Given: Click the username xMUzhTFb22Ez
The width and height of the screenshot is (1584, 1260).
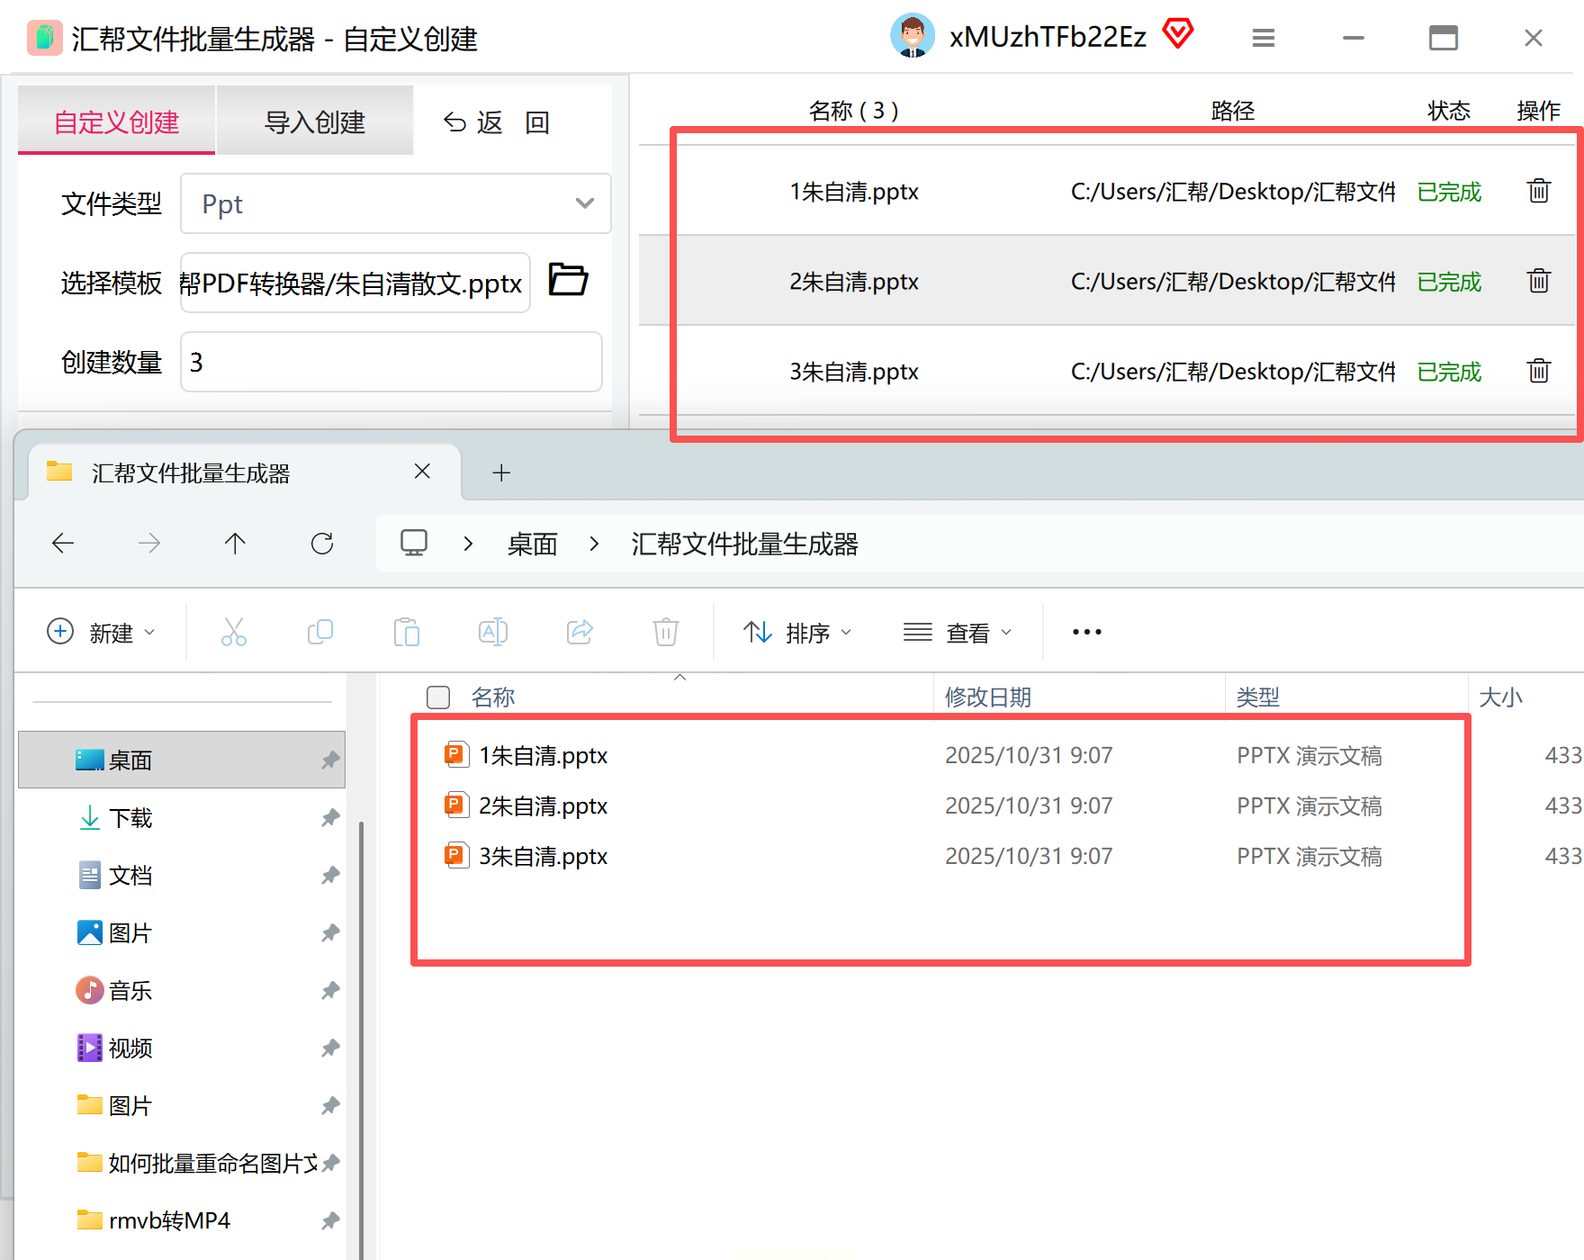Looking at the screenshot, I should tap(1048, 37).
